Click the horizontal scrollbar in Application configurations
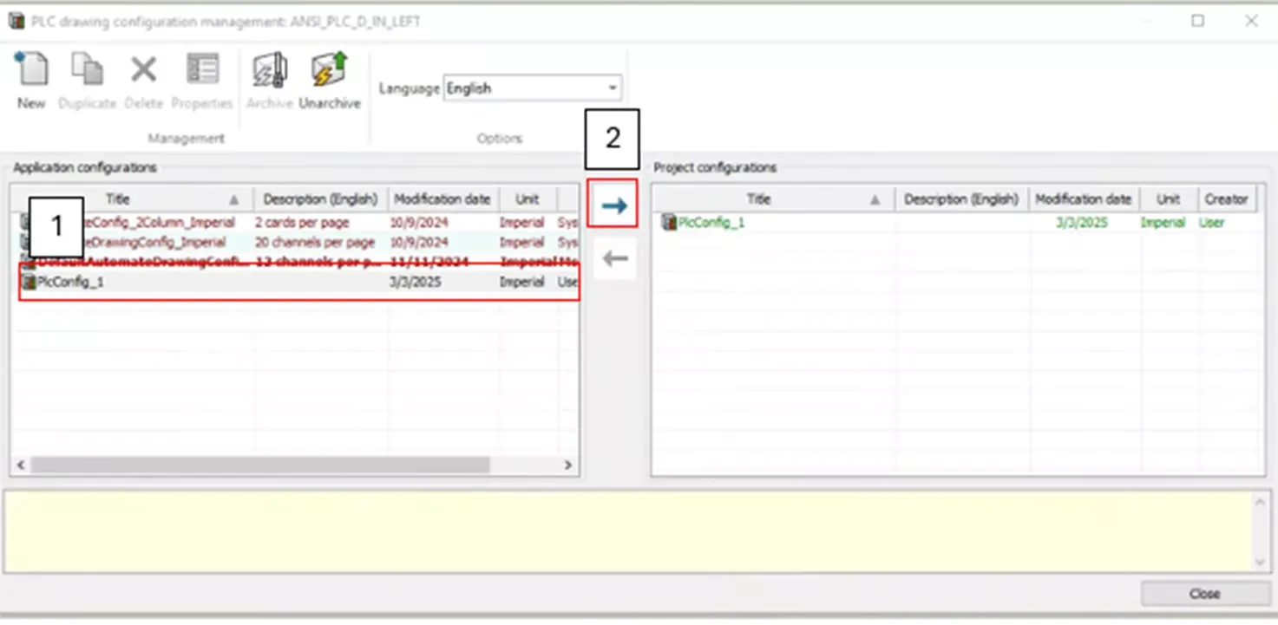The image size is (1278, 625). point(260,465)
